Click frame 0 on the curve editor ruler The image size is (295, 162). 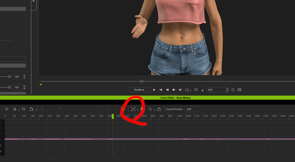tap(5, 116)
